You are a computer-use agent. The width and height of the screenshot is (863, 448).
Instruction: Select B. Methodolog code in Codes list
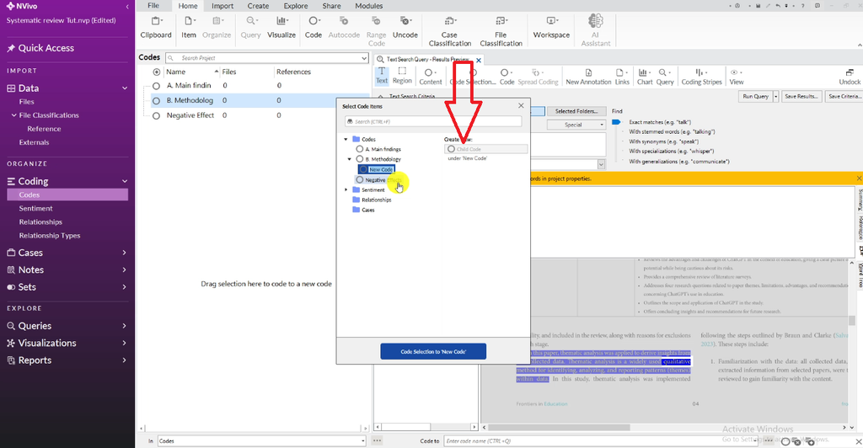(x=190, y=100)
